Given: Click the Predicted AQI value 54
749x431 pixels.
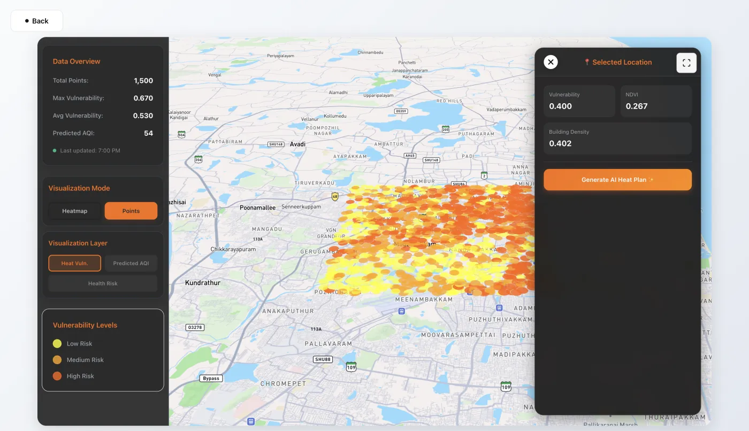Looking at the screenshot, I should (x=149, y=133).
